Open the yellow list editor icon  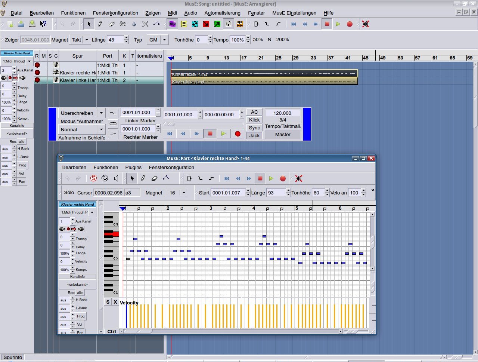click(x=184, y=24)
